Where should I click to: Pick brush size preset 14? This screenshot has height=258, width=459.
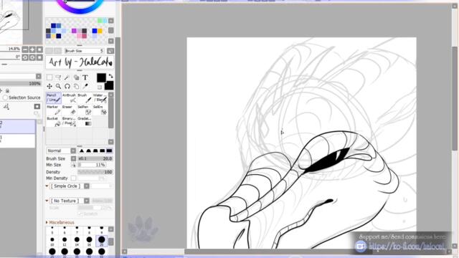77,242
